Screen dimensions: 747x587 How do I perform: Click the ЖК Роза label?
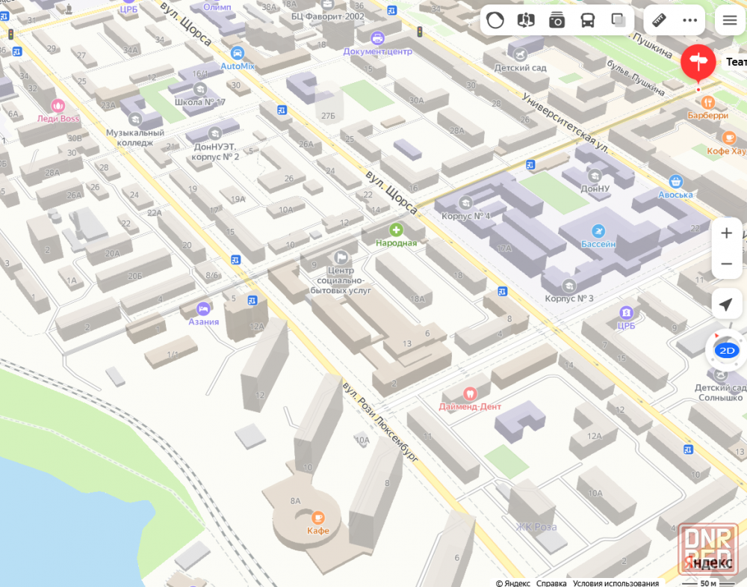(x=536, y=527)
